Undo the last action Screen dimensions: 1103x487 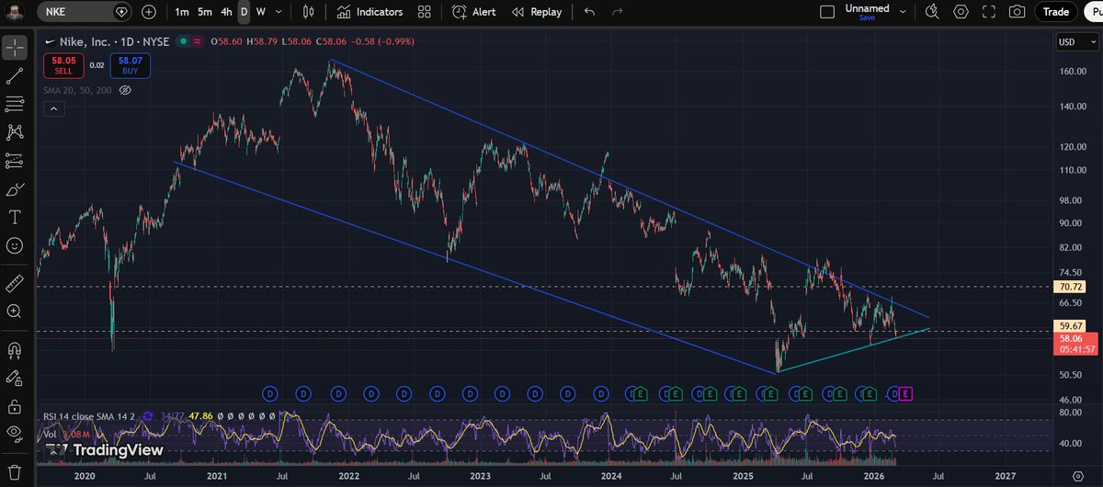[589, 12]
